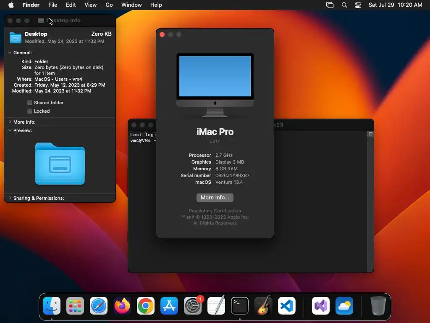Screen dimensions: 430x323
Task: Open the Regulatory Certification link
Action: click(x=215, y=211)
